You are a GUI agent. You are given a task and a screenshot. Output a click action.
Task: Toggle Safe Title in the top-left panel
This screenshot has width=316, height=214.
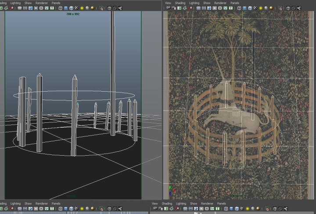52,8
